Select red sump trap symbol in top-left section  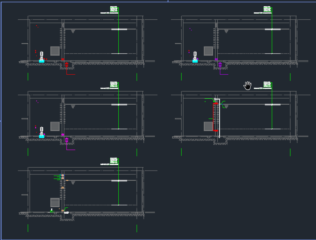(67, 65)
